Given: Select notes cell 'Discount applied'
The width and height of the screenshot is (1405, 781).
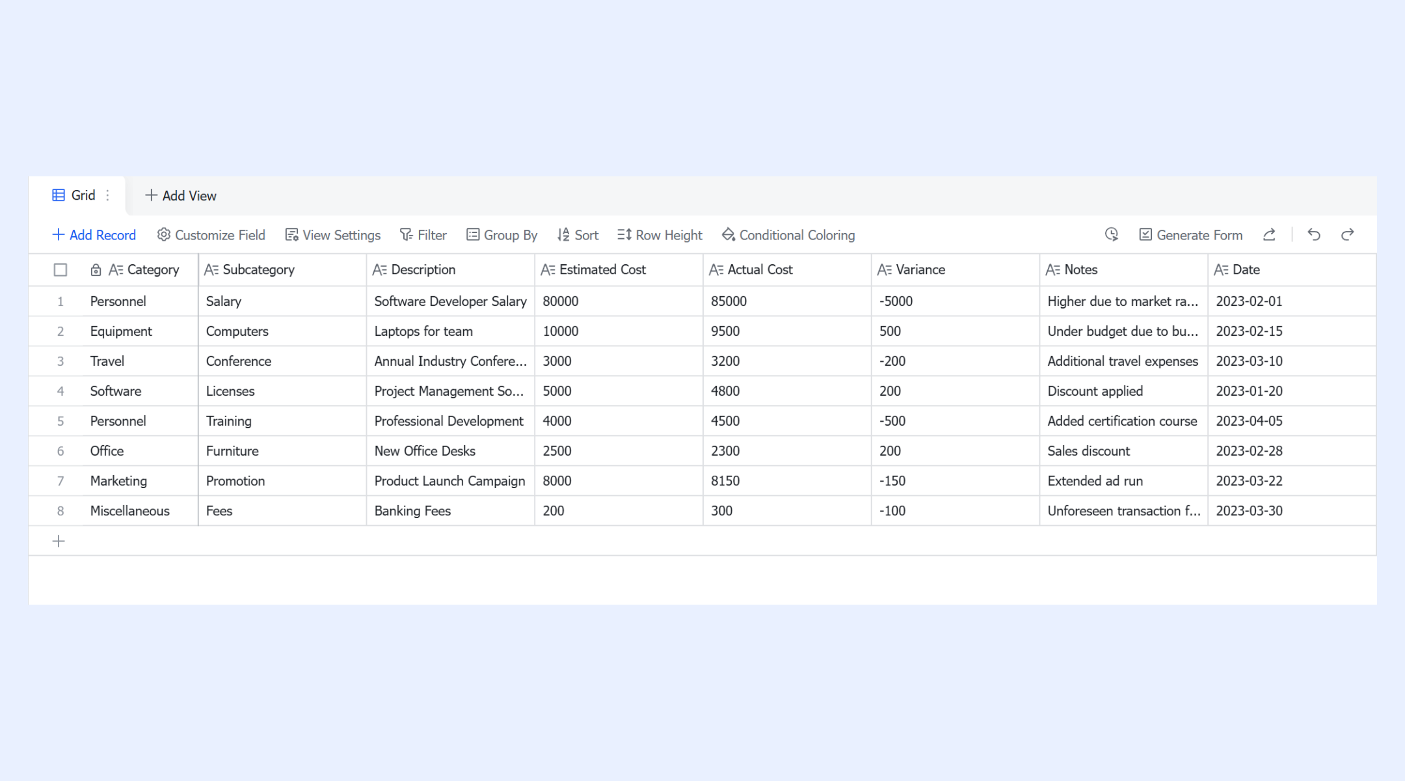Looking at the screenshot, I should [1124, 391].
